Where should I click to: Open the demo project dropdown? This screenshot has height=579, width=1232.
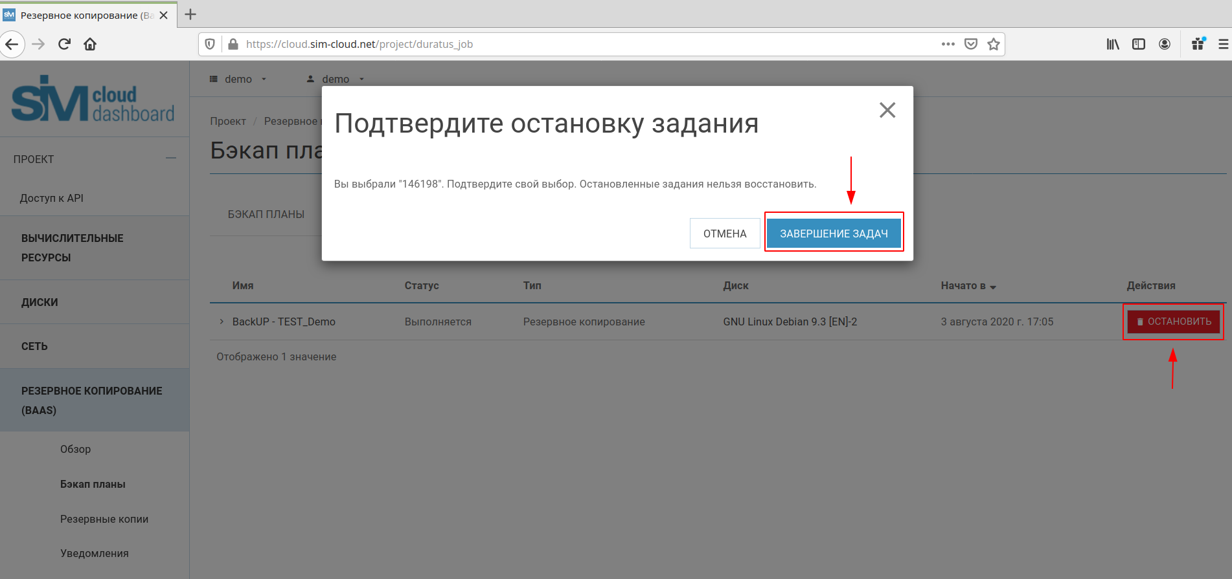coord(238,79)
